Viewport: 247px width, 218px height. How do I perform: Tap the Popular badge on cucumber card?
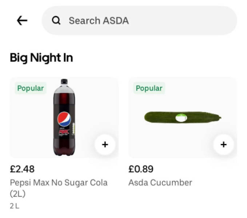tap(149, 88)
